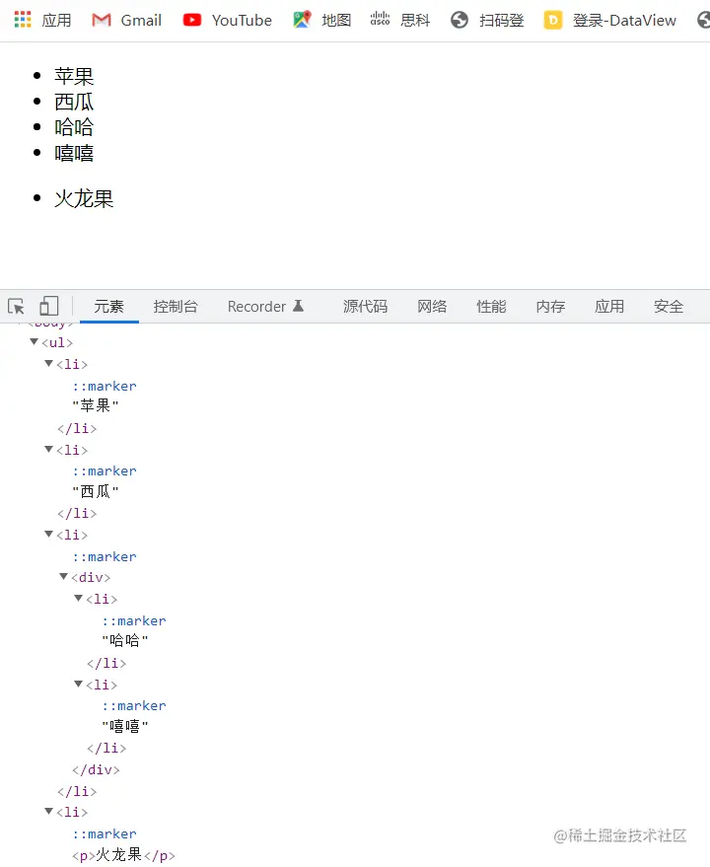Open the 扫码登 globe bookmark icon
This screenshot has width=710, height=867.
(x=459, y=21)
